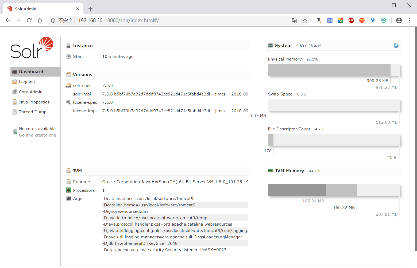
Task: Click the Physical Memory usage bar
Action: (329, 70)
